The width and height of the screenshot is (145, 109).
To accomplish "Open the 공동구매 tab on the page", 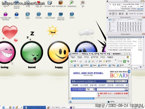I will pos(93,85).
